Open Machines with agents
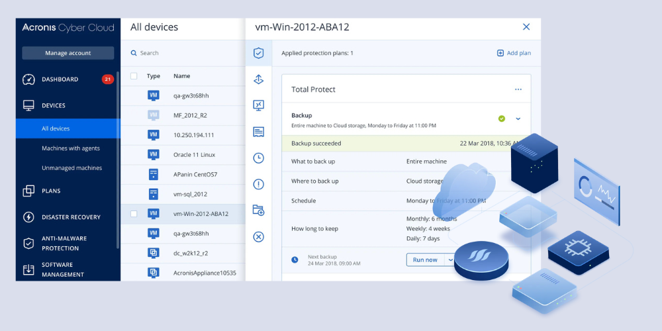Screen dimensions: 662x331 point(71,148)
